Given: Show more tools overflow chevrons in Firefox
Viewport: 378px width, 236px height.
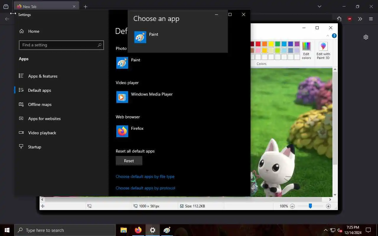Looking at the screenshot, I should pos(360,19).
